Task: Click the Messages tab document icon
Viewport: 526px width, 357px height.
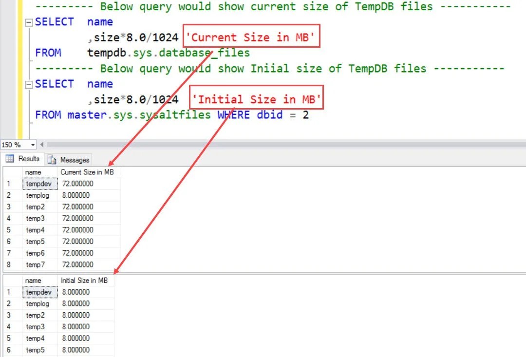Action: [51, 159]
